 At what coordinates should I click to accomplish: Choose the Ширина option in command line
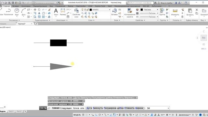click(139, 108)
